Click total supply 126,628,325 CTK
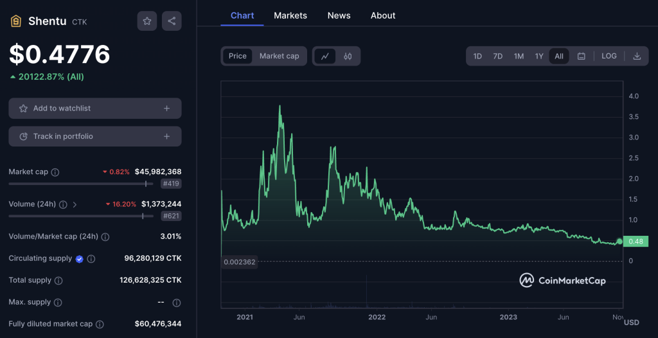The width and height of the screenshot is (658, 338). pos(150,280)
